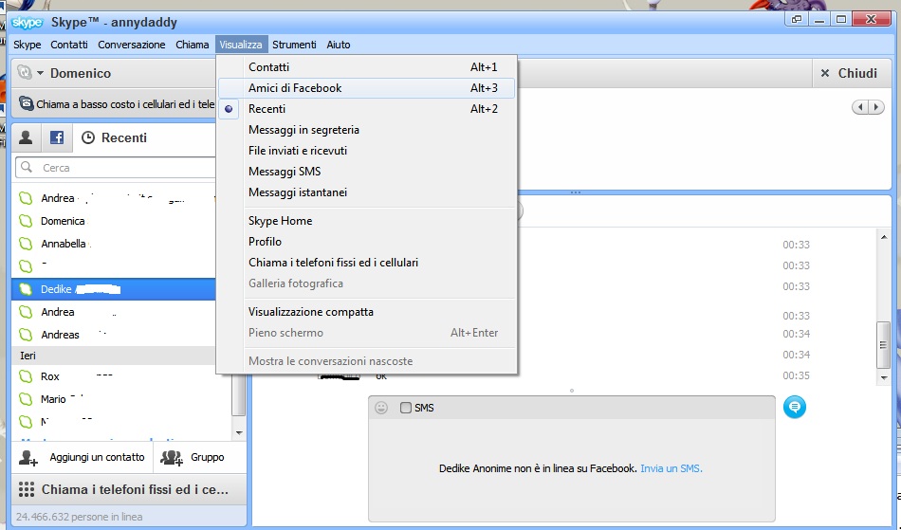Screen dimensions: 901x530
Task: Click the contact list scrollbar down arrow
Action: pyautogui.click(x=239, y=433)
